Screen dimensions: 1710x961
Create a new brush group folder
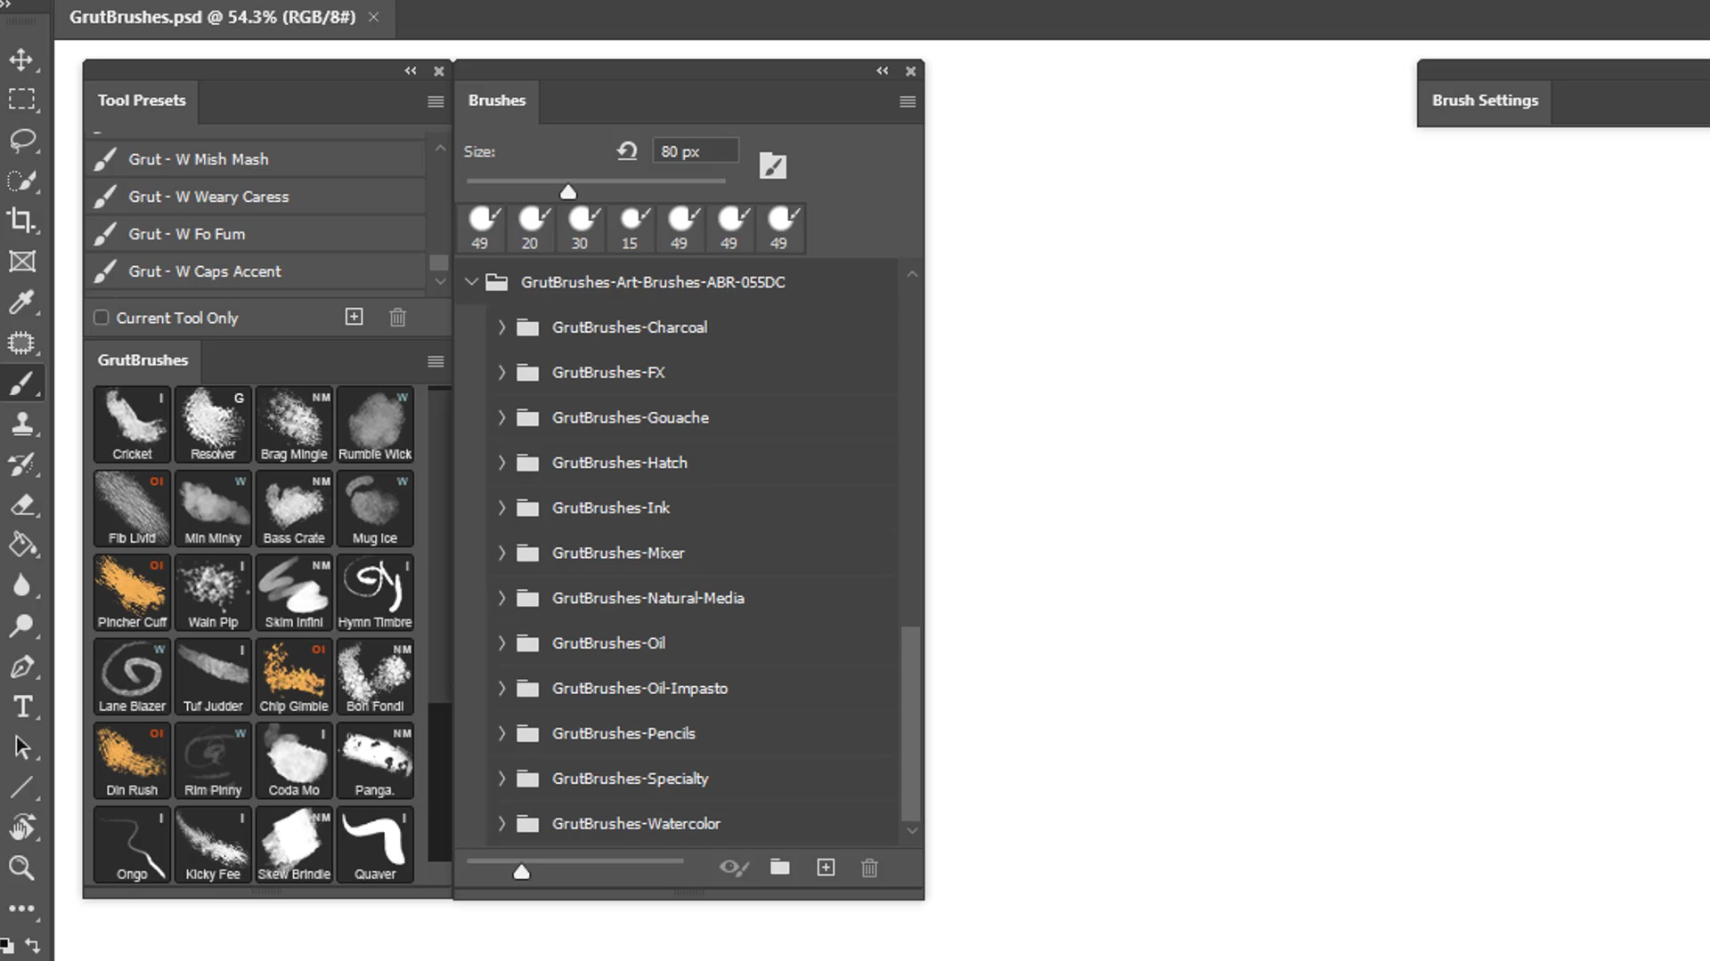pos(780,867)
